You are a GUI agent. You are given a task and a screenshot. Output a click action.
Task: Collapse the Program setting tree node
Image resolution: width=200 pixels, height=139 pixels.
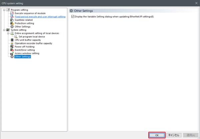[x=4, y=10]
